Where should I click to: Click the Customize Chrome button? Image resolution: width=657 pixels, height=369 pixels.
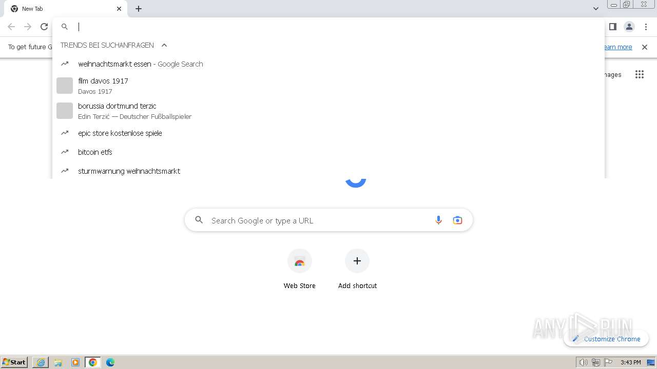[x=606, y=339]
